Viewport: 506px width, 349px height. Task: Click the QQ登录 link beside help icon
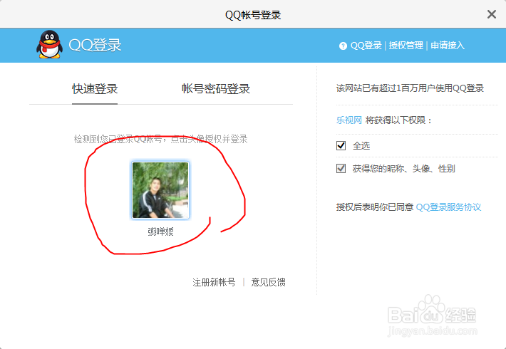click(x=366, y=46)
